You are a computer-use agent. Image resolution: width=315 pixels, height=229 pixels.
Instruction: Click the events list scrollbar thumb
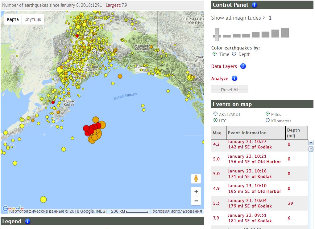311,149
